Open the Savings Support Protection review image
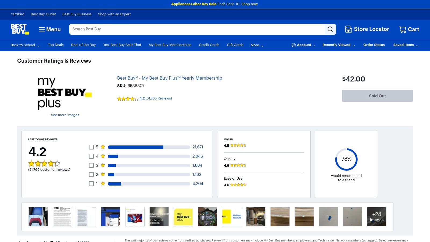The image size is (430, 242). coord(159,217)
